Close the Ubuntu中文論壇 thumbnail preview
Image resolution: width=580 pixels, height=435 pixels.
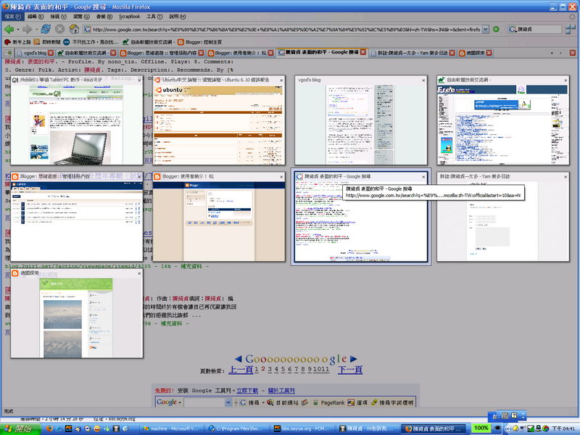pos(281,80)
